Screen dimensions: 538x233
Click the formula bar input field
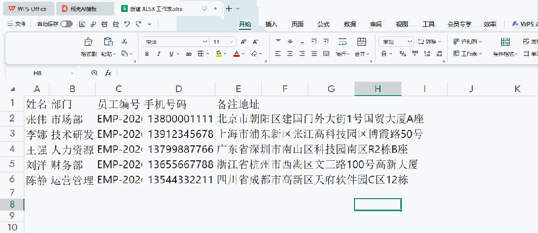coord(327,73)
